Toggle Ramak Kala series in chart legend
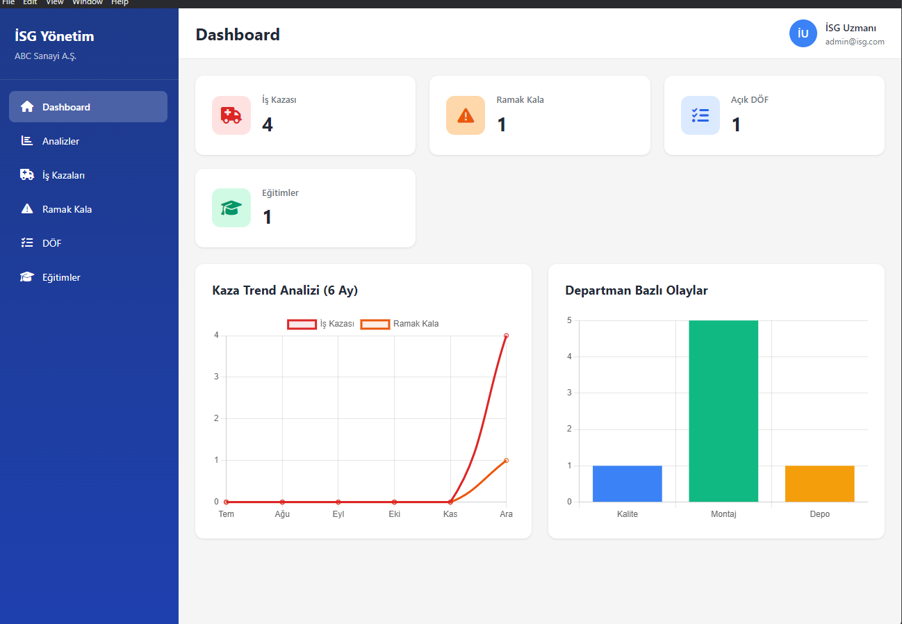 click(x=400, y=324)
